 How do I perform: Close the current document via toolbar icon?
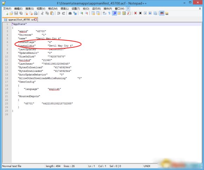pyautogui.click(x=26, y=13)
